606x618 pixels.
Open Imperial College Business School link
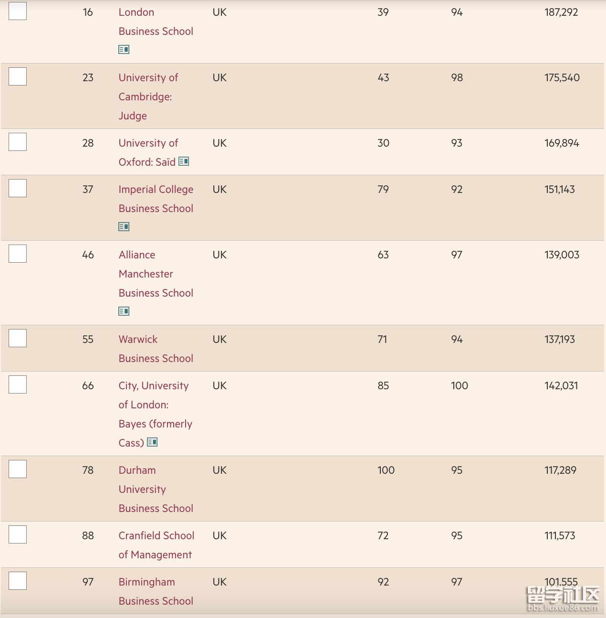click(x=156, y=199)
